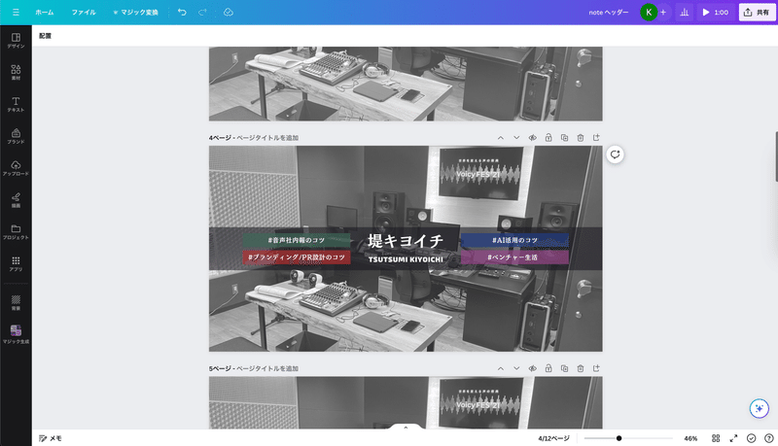Toggle the lock on page 4

[x=548, y=138]
